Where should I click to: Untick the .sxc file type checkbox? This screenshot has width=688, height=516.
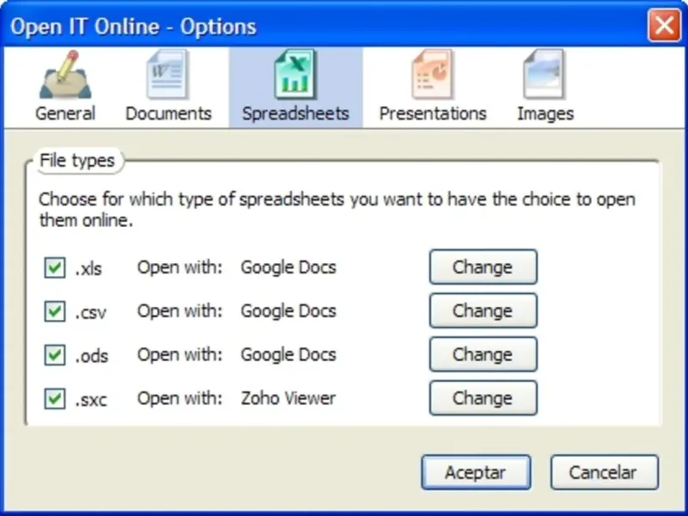coord(55,398)
